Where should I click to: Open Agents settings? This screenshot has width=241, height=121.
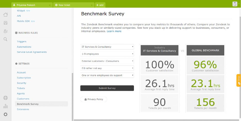click(21, 94)
